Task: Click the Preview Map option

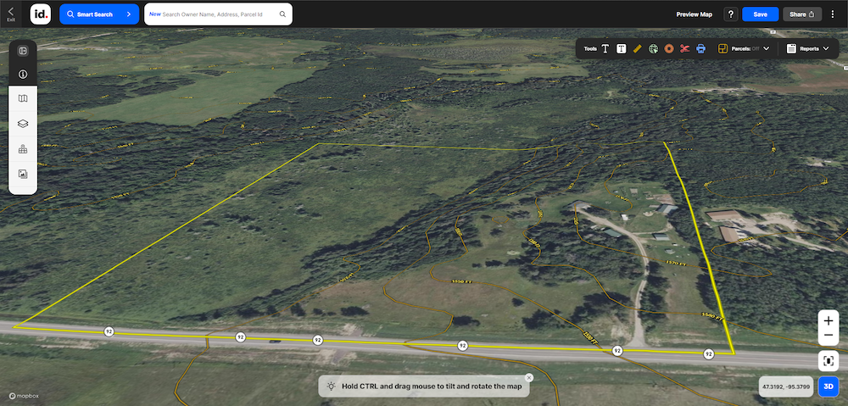Action: pyautogui.click(x=694, y=14)
